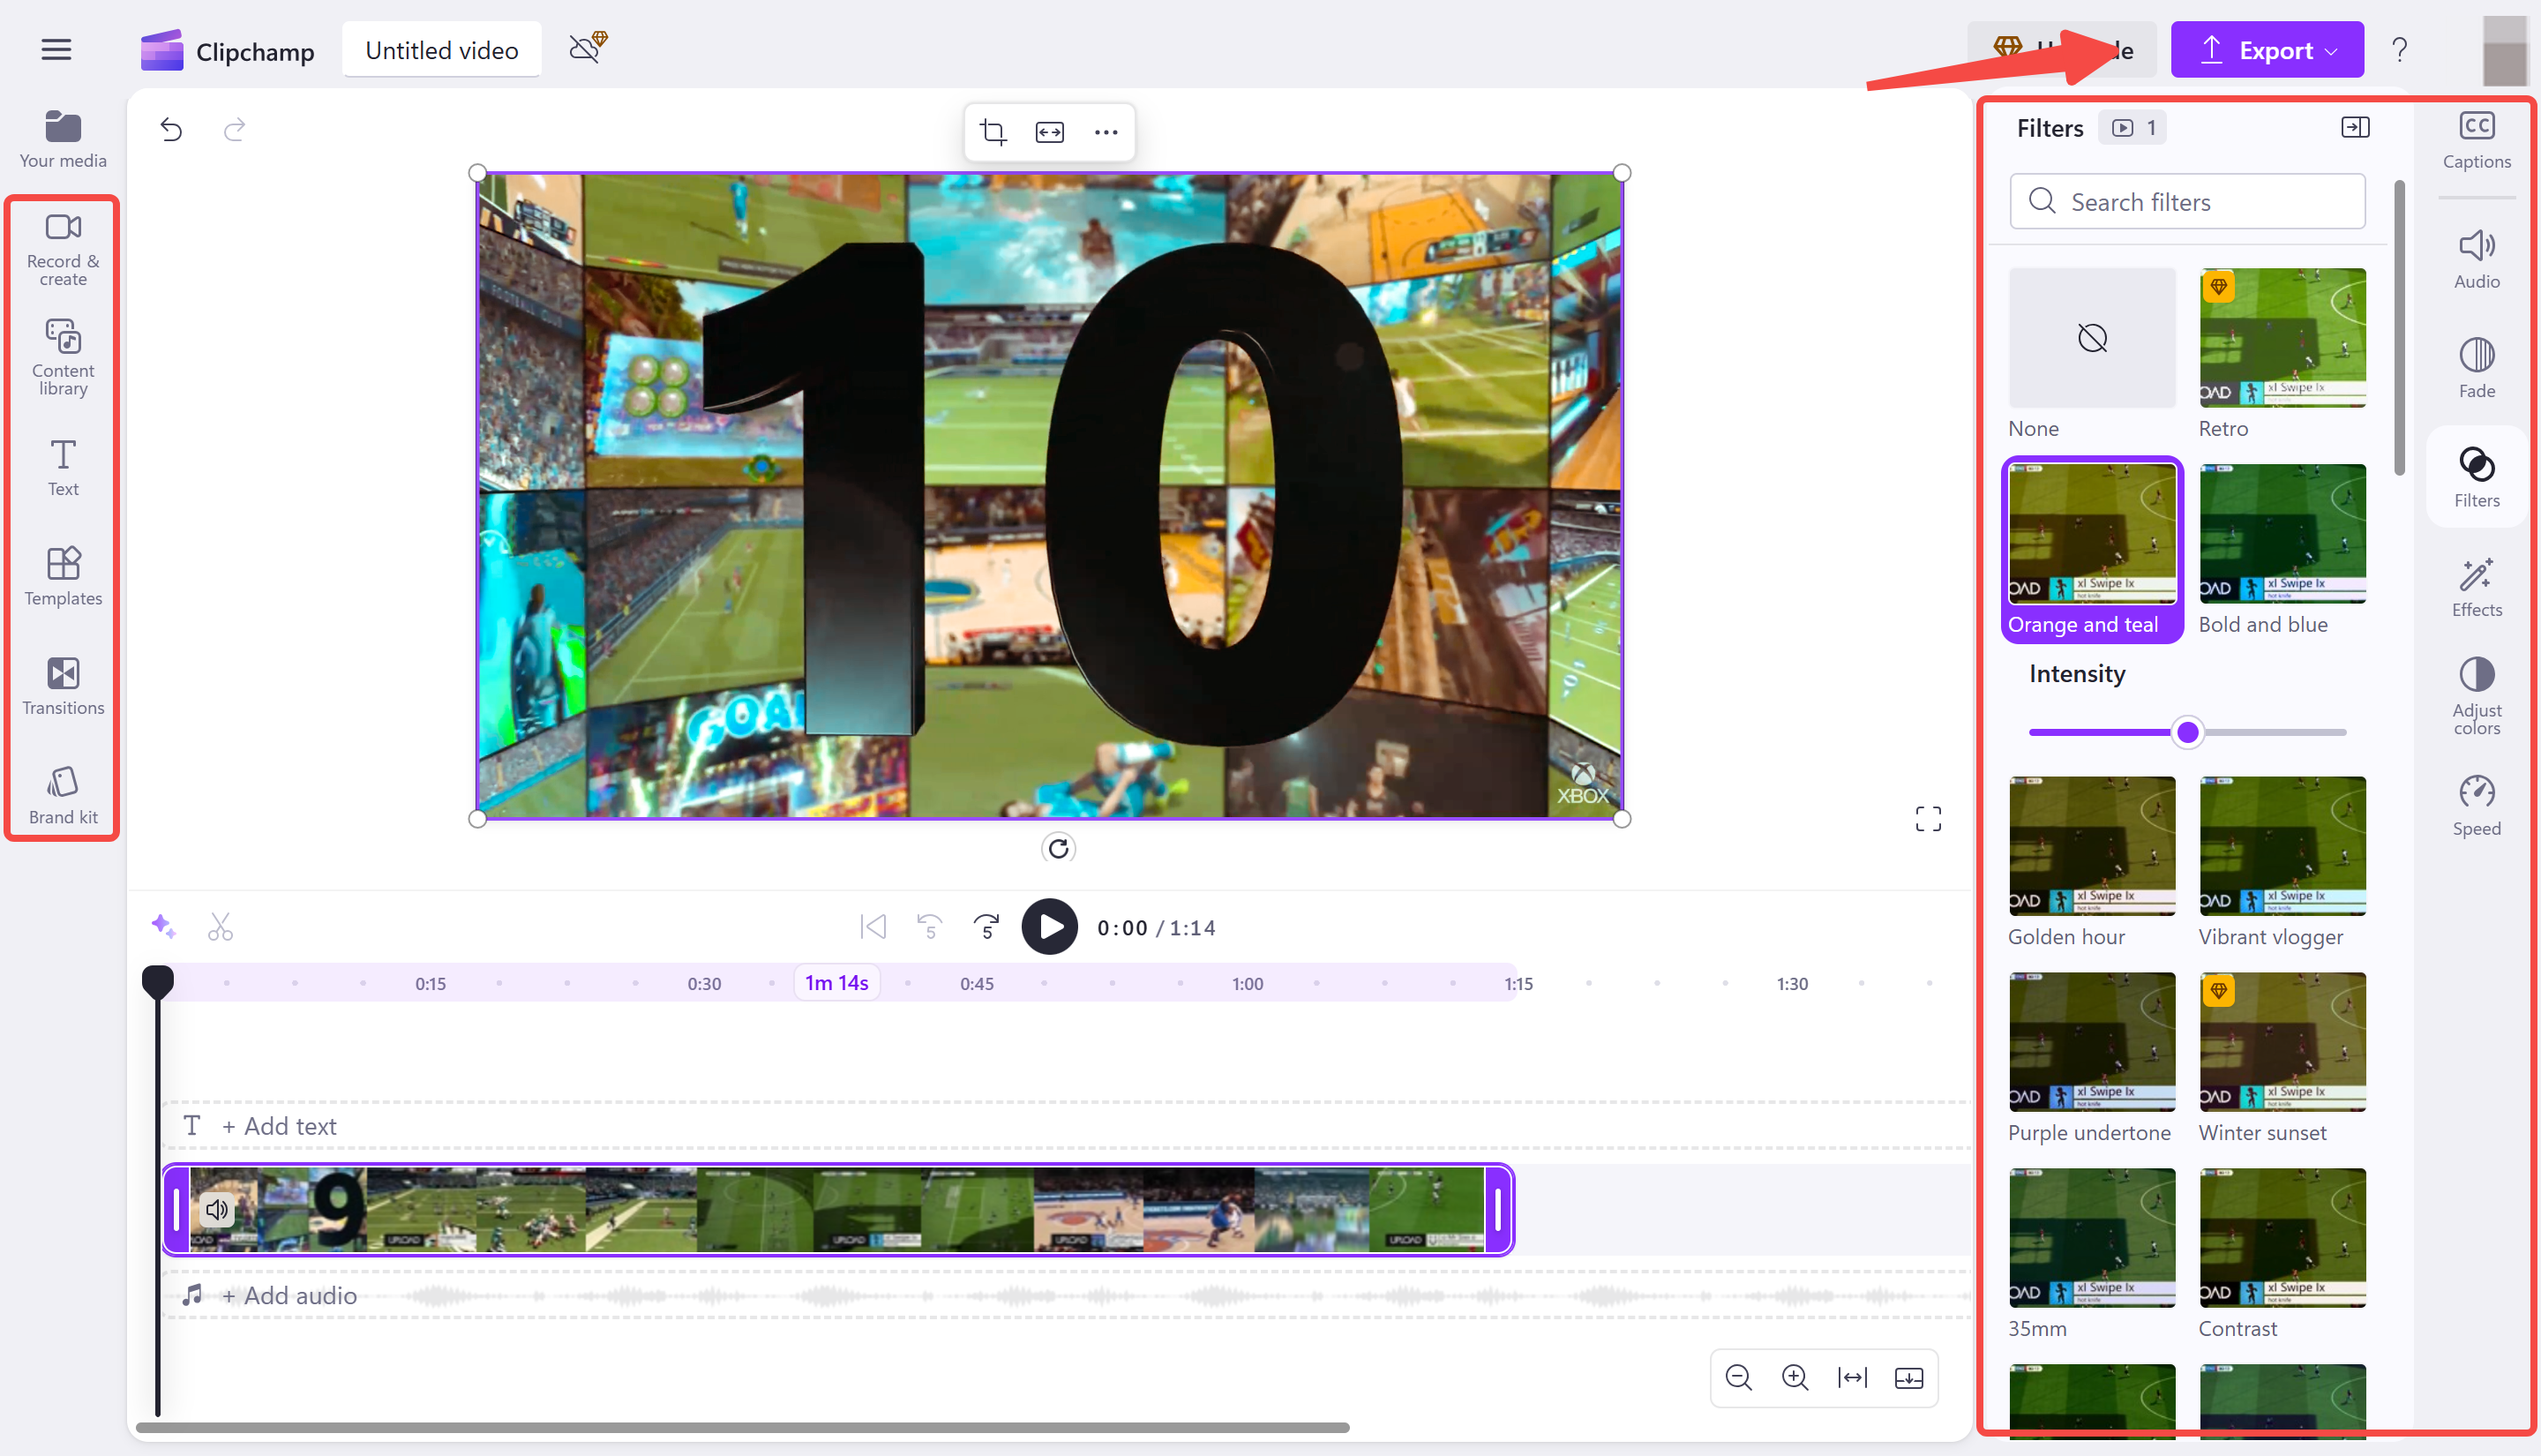Open the hamburger menu
2541x1456 pixels.
(56, 49)
